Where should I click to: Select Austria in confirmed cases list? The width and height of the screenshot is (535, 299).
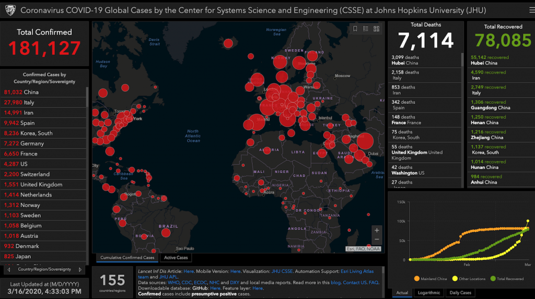click(43, 235)
